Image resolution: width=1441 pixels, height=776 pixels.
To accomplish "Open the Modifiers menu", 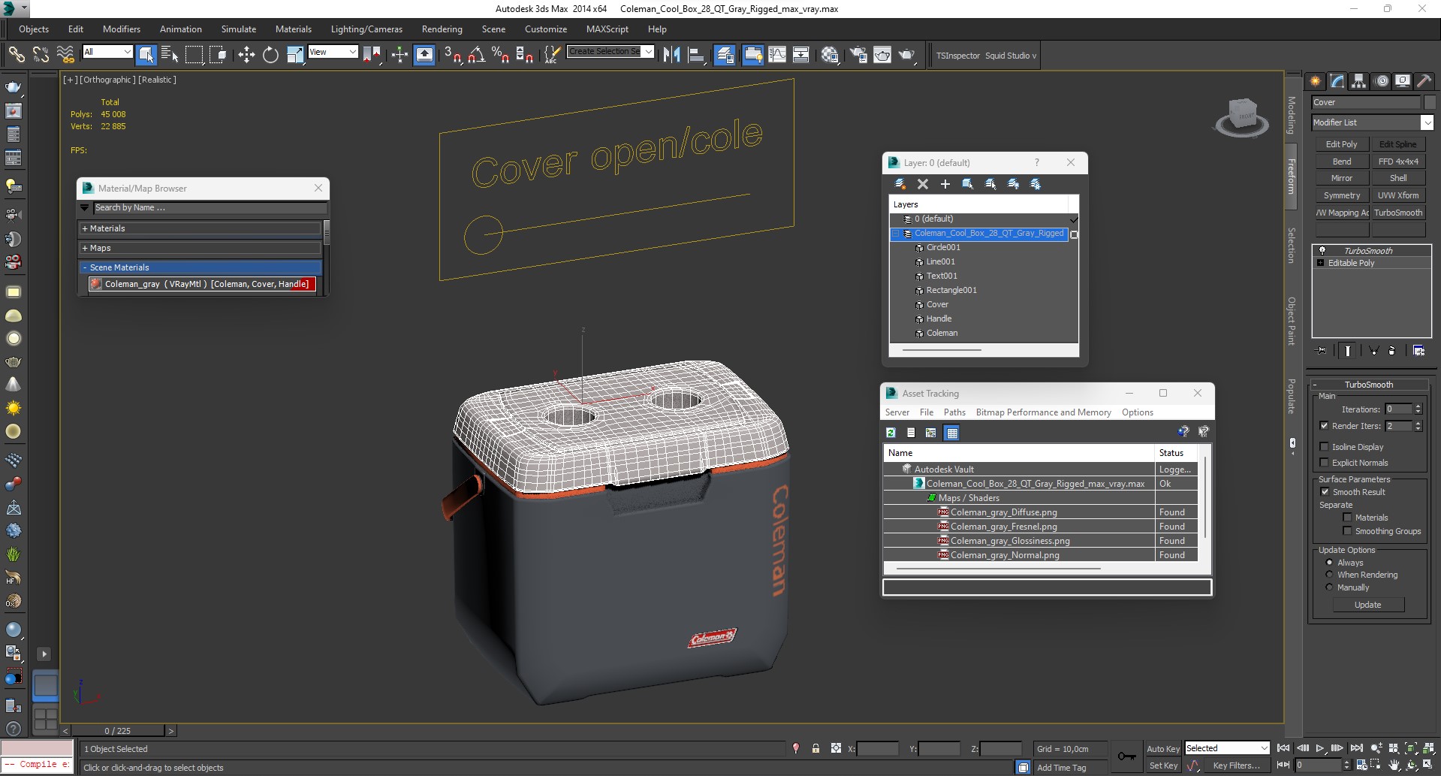I will pyautogui.click(x=122, y=29).
